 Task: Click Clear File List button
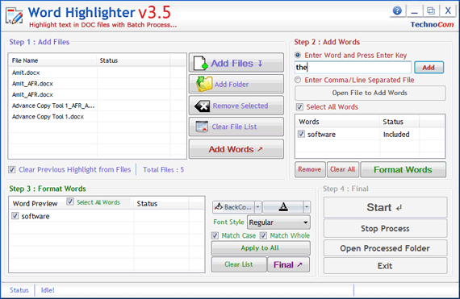(x=236, y=127)
